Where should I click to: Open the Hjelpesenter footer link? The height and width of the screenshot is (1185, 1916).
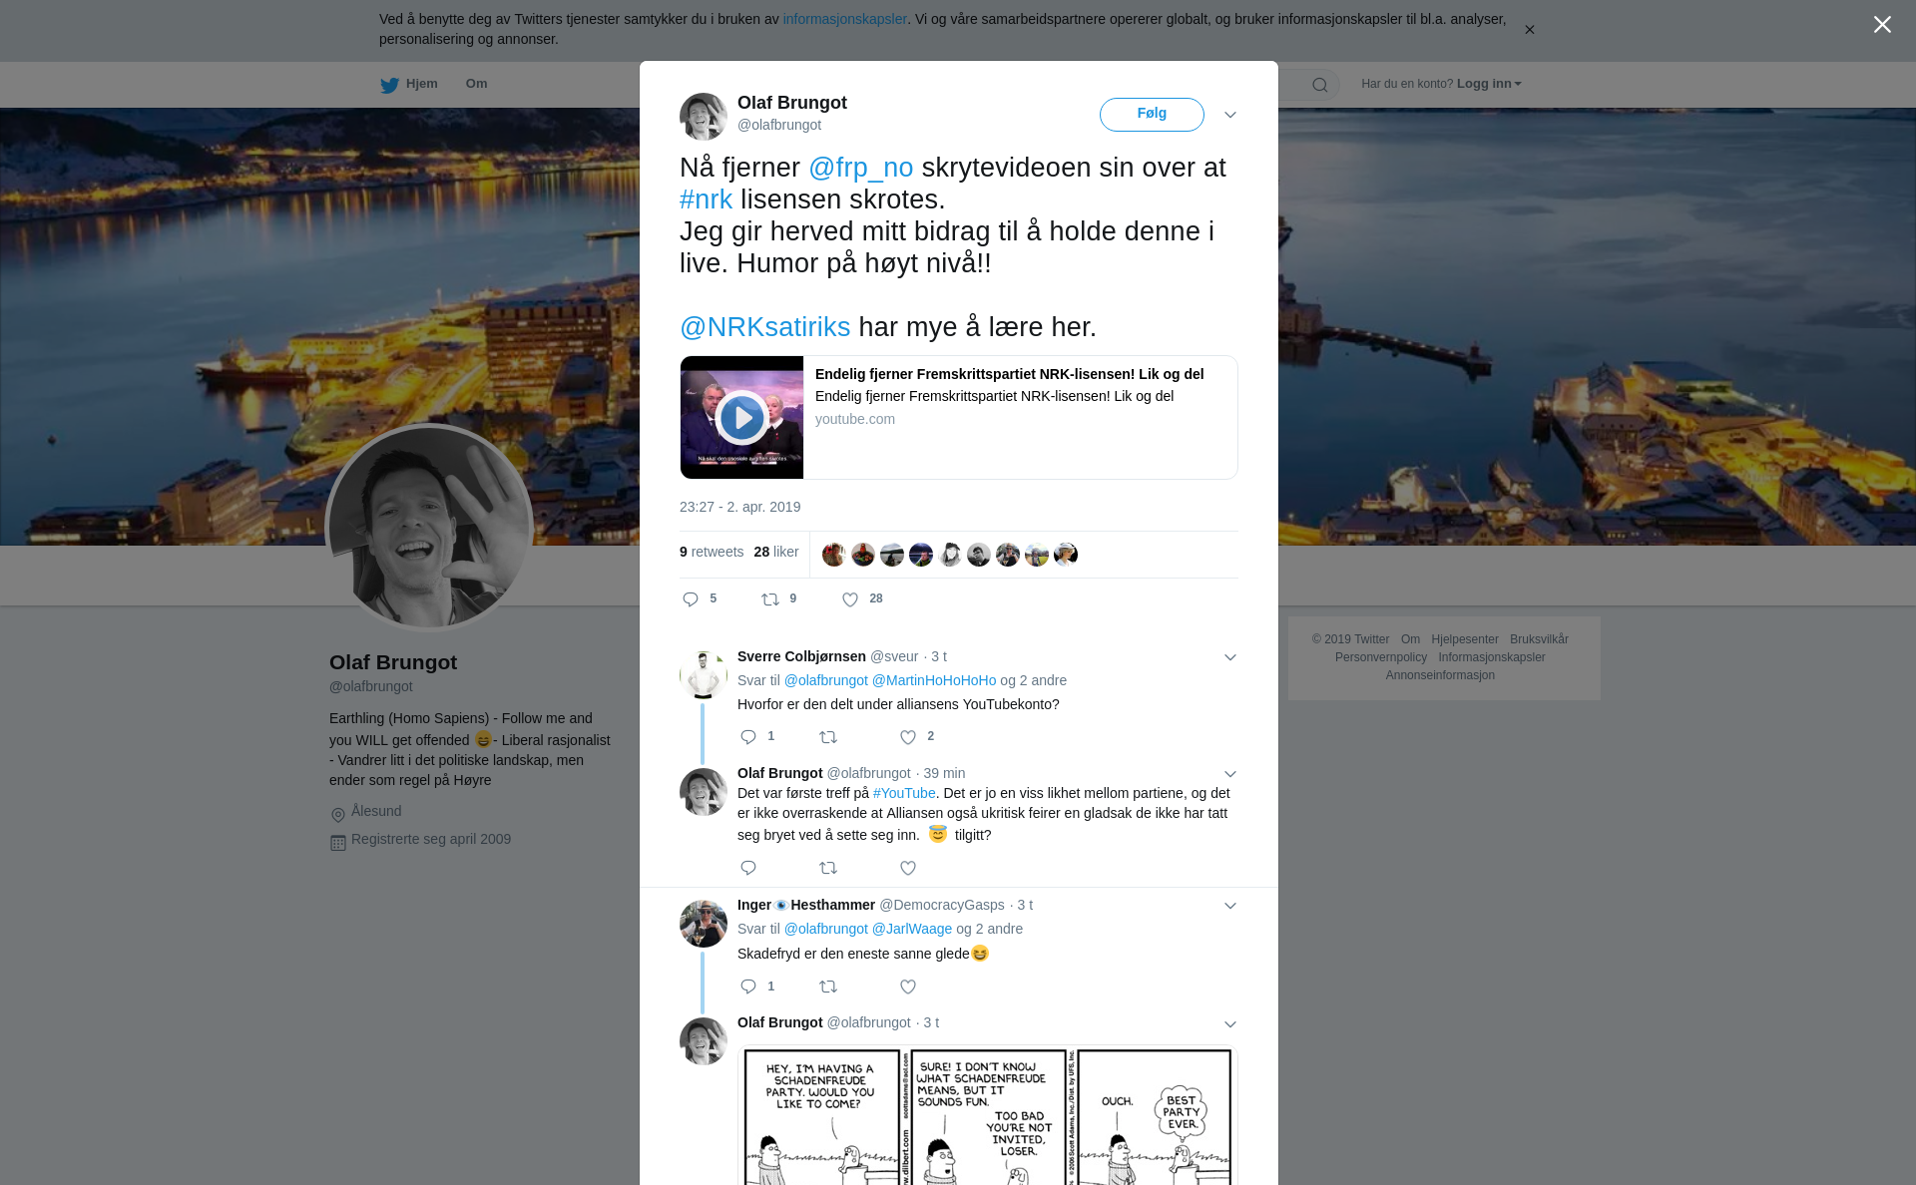(1465, 639)
